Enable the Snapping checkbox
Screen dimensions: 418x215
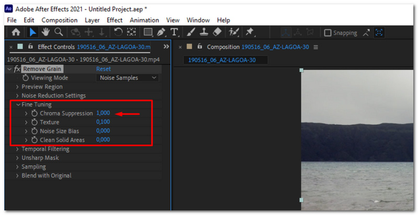click(x=328, y=33)
